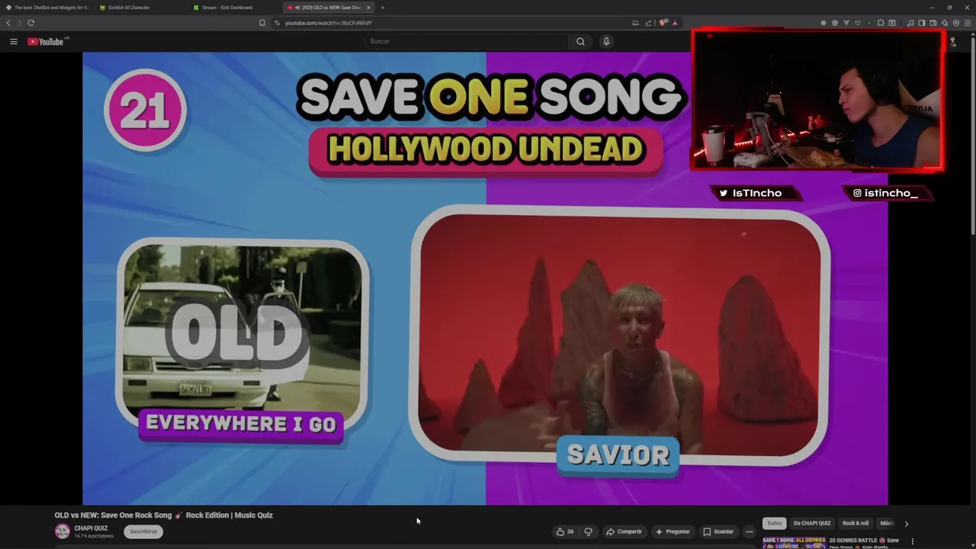Open the site settings icon beside the URL
Image resolution: width=976 pixels, height=549 pixels.
pyautogui.click(x=277, y=23)
